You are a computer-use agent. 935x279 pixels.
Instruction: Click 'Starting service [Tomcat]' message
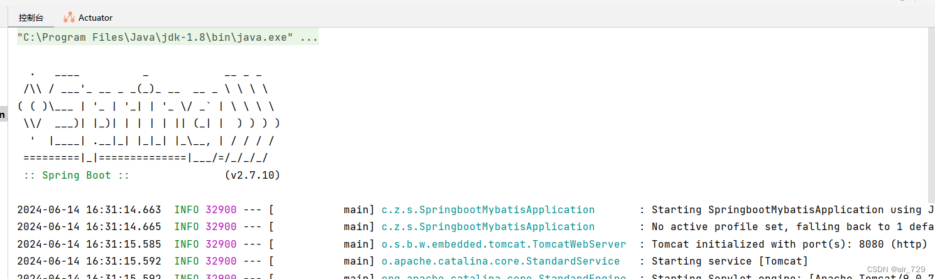[730, 261]
